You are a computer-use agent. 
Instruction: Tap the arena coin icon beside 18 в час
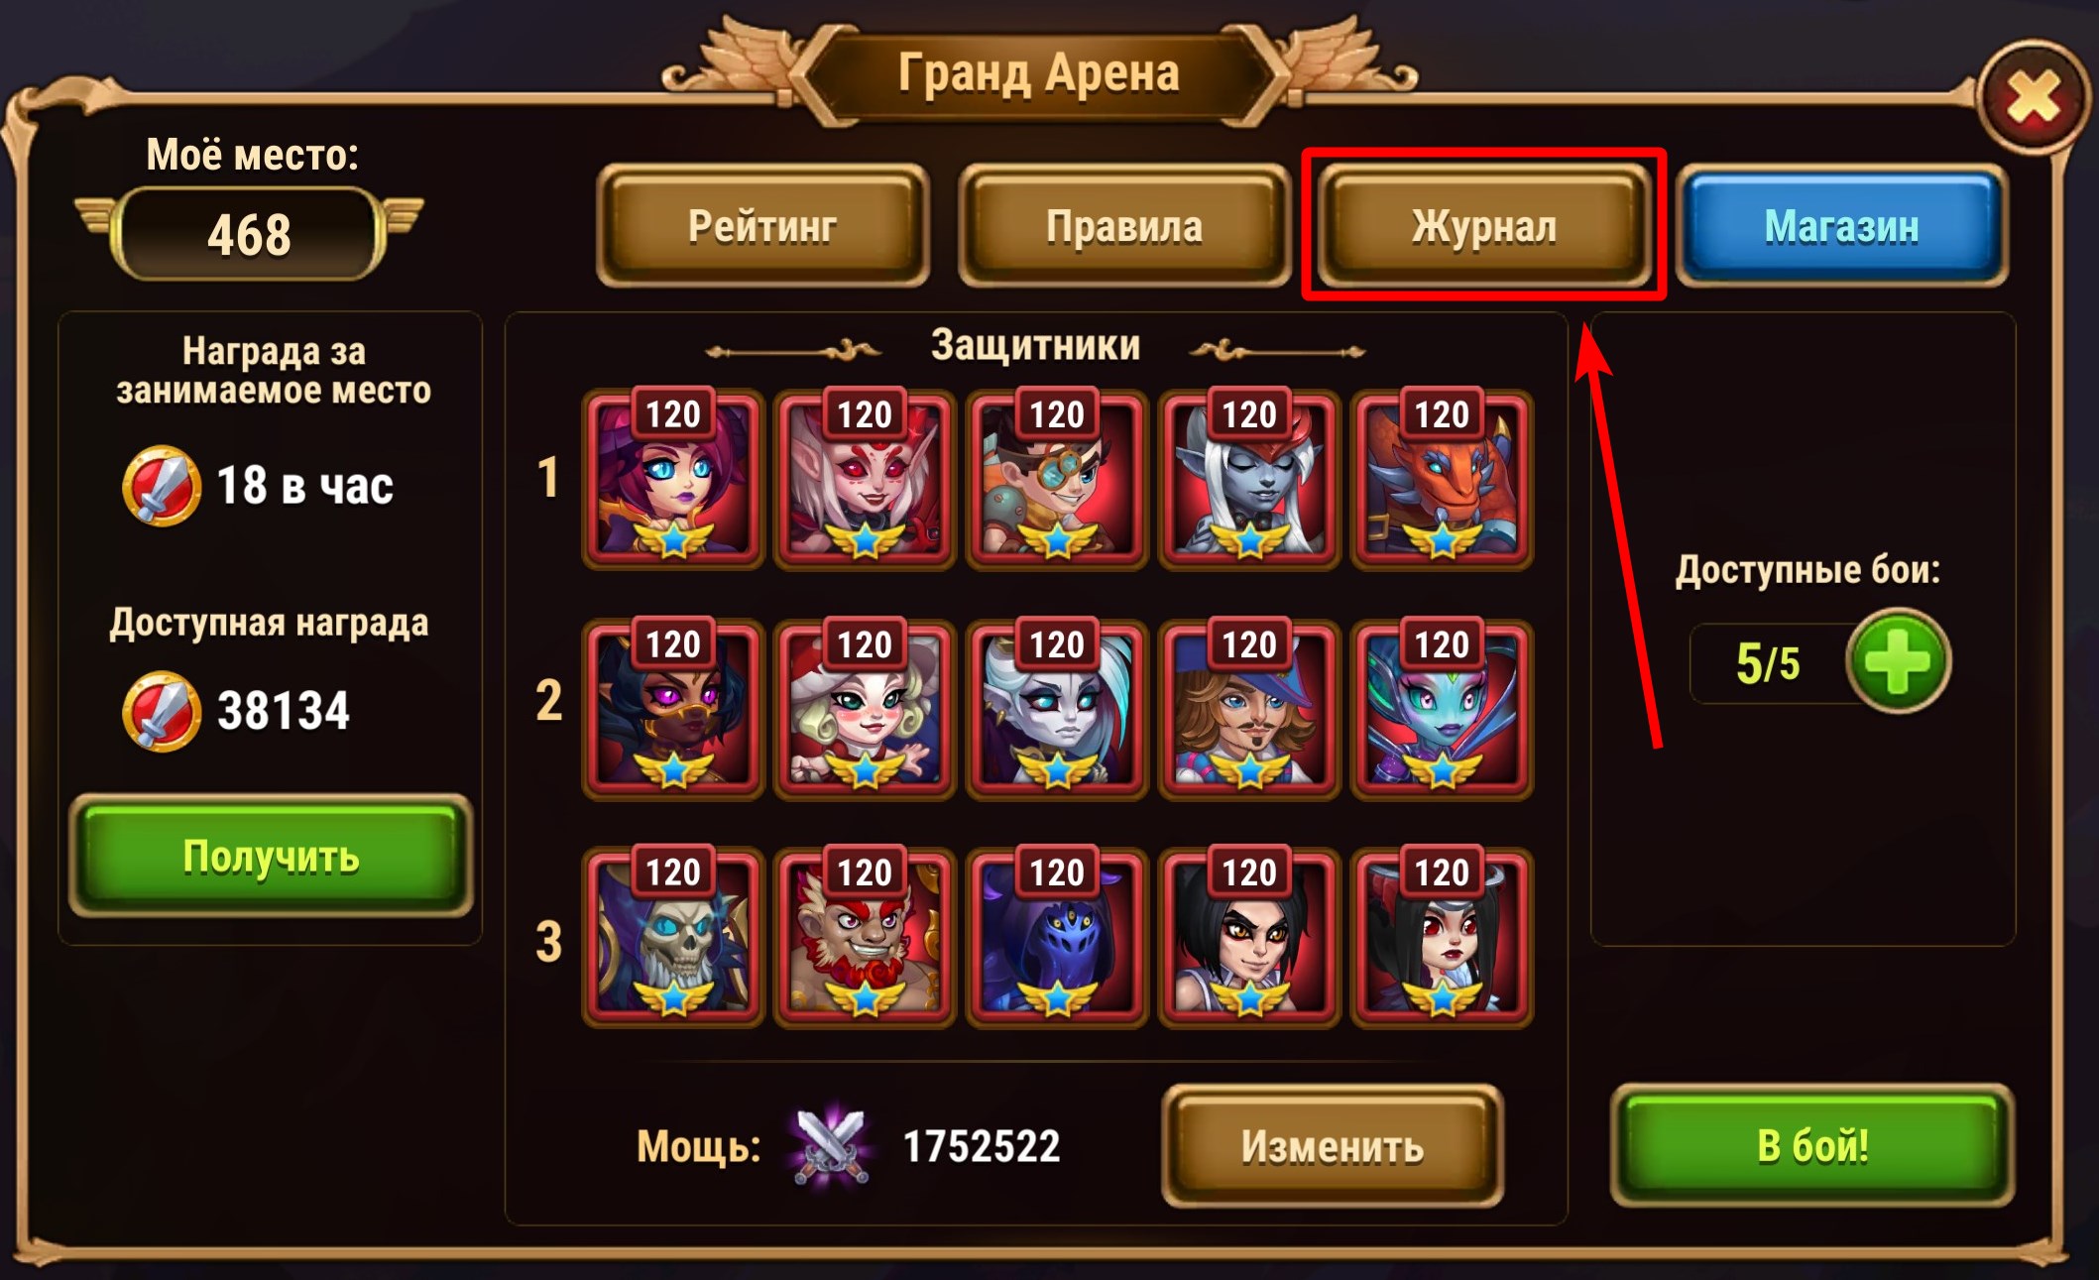pyautogui.click(x=162, y=486)
